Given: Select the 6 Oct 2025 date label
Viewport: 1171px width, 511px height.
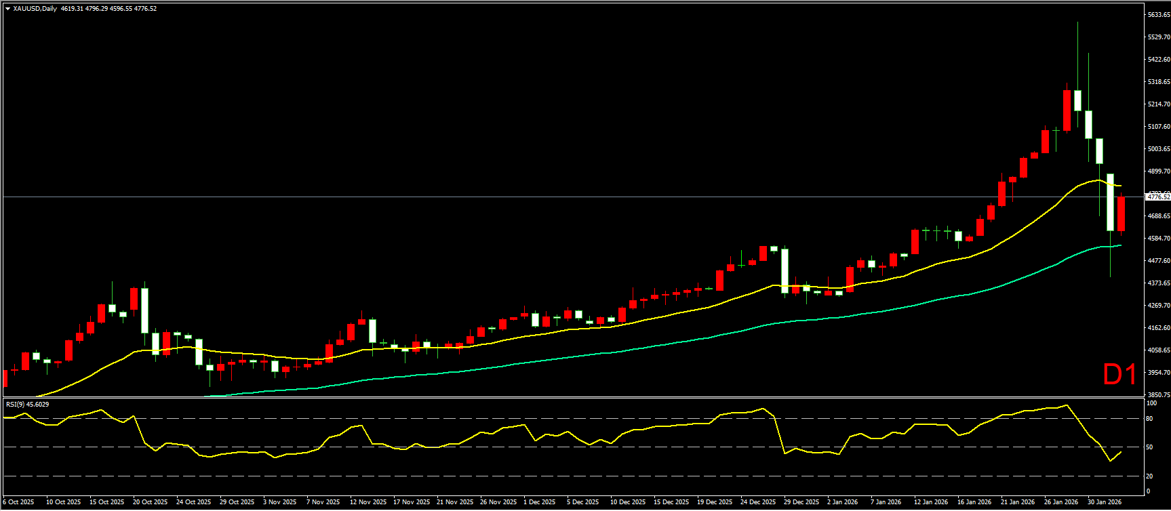Looking at the screenshot, I should (x=18, y=502).
